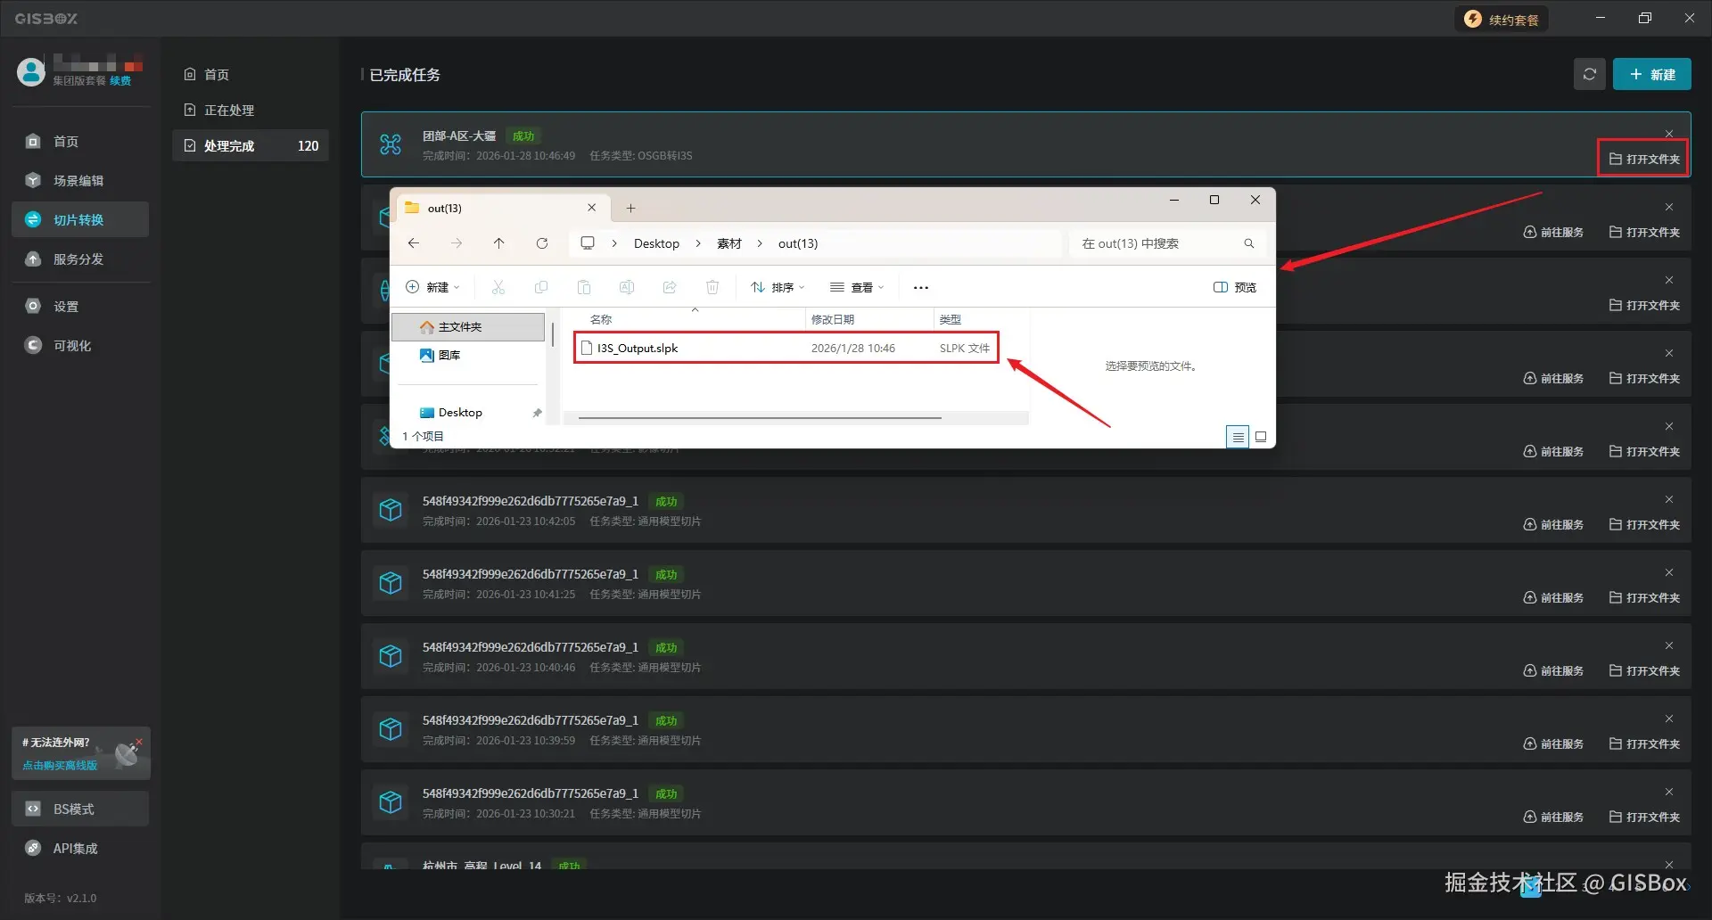The width and height of the screenshot is (1712, 920).
Task: Go up one folder level in explorer
Action: (498, 243)
